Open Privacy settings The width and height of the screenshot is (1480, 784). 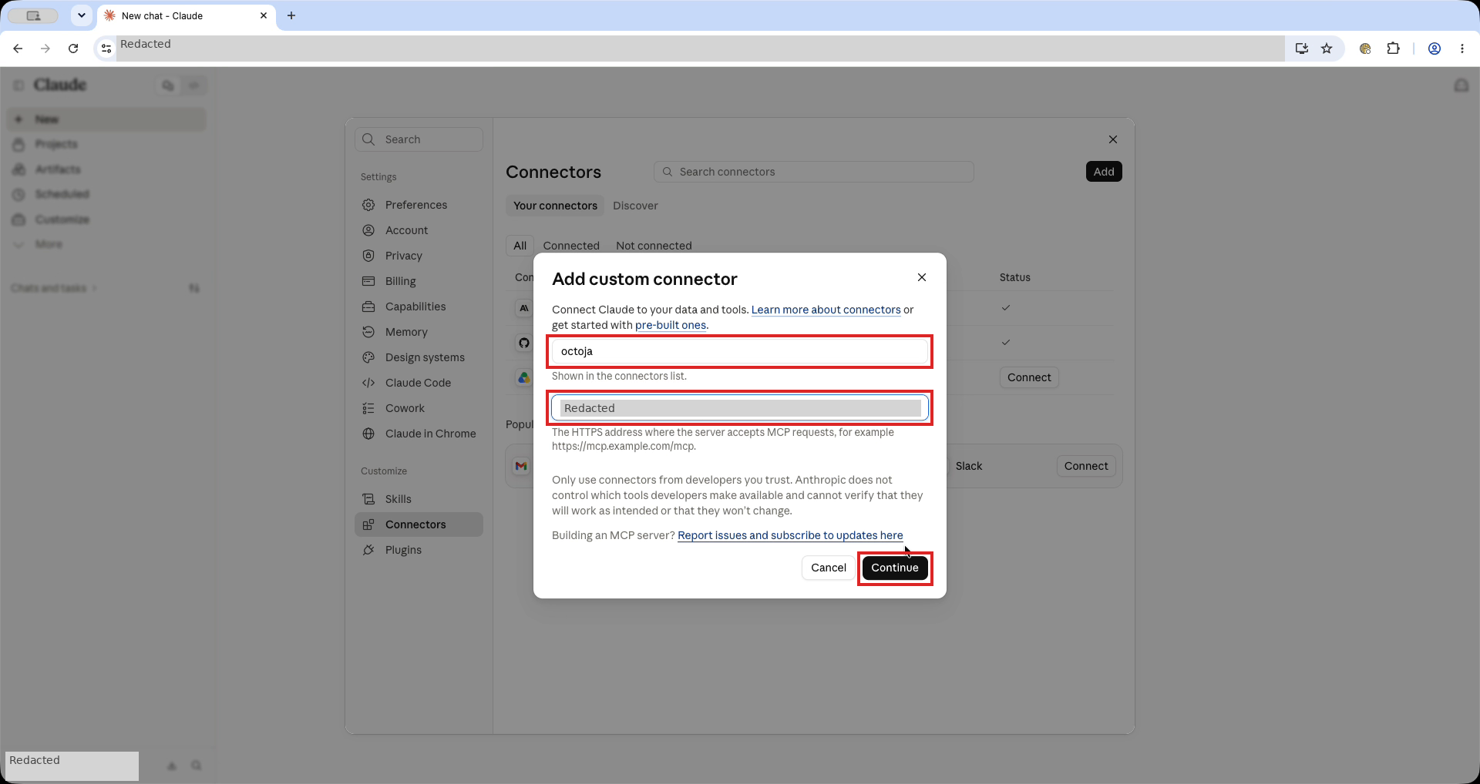tap(419, 256)
